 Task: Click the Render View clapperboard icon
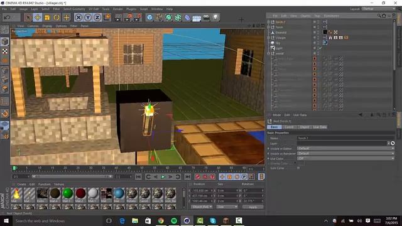click(x=118, y=18)
